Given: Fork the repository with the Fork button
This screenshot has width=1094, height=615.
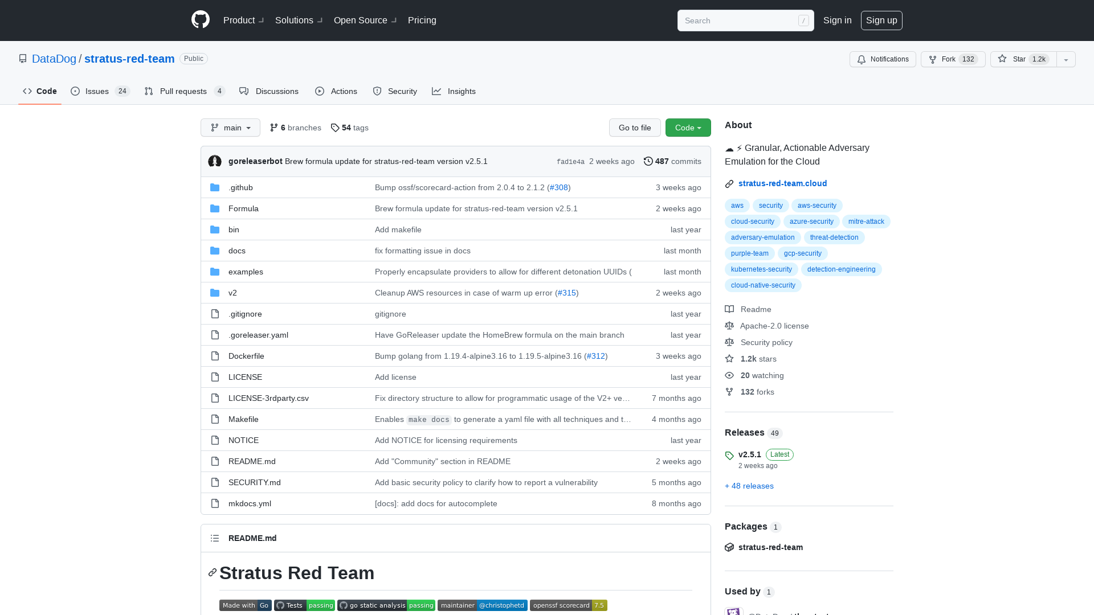Looking at the screenshot, I should point(953,59).
